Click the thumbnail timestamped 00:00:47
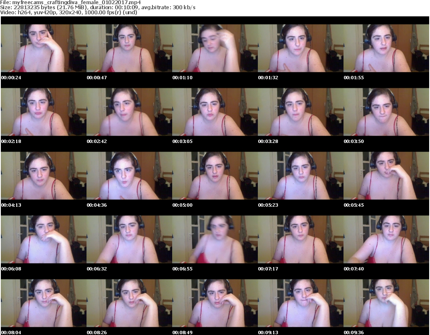 tap(129, 48)
